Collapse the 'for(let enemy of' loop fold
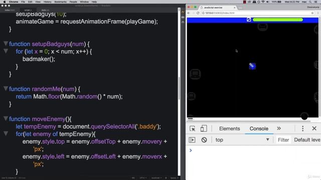The image size is (321, 180). click(6, 133)
